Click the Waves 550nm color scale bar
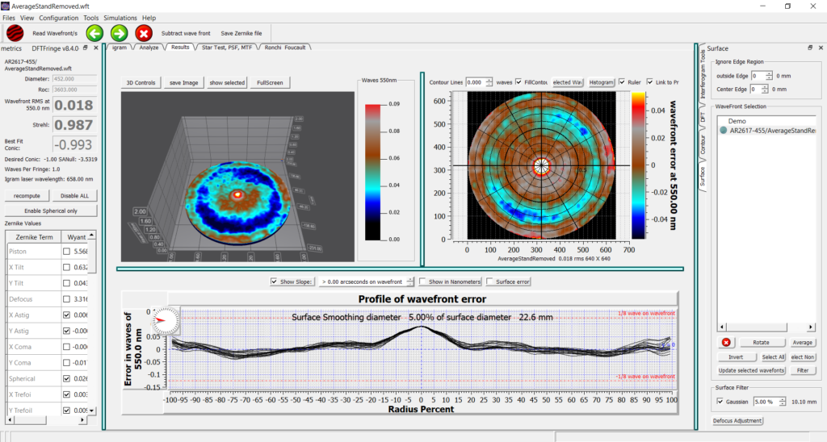 [x=372, y=172]
